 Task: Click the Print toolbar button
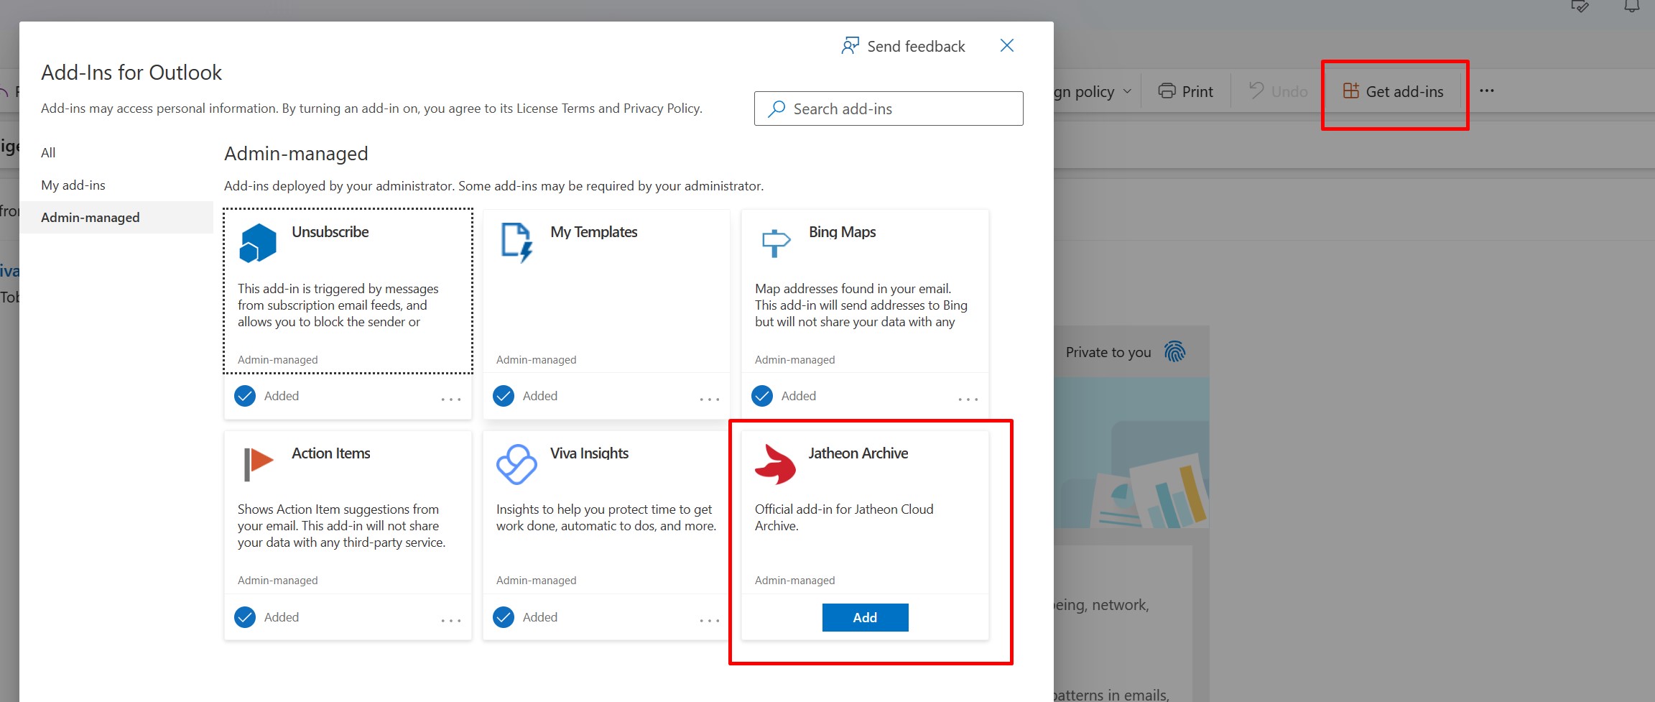point(1185,91)
